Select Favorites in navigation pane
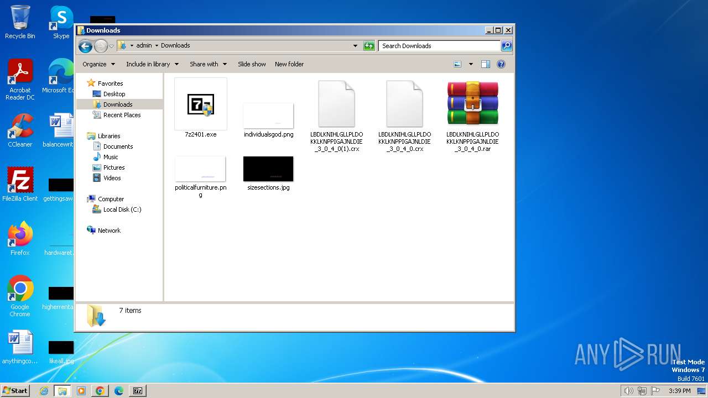The image size is (708, 398). pos(110,83)
